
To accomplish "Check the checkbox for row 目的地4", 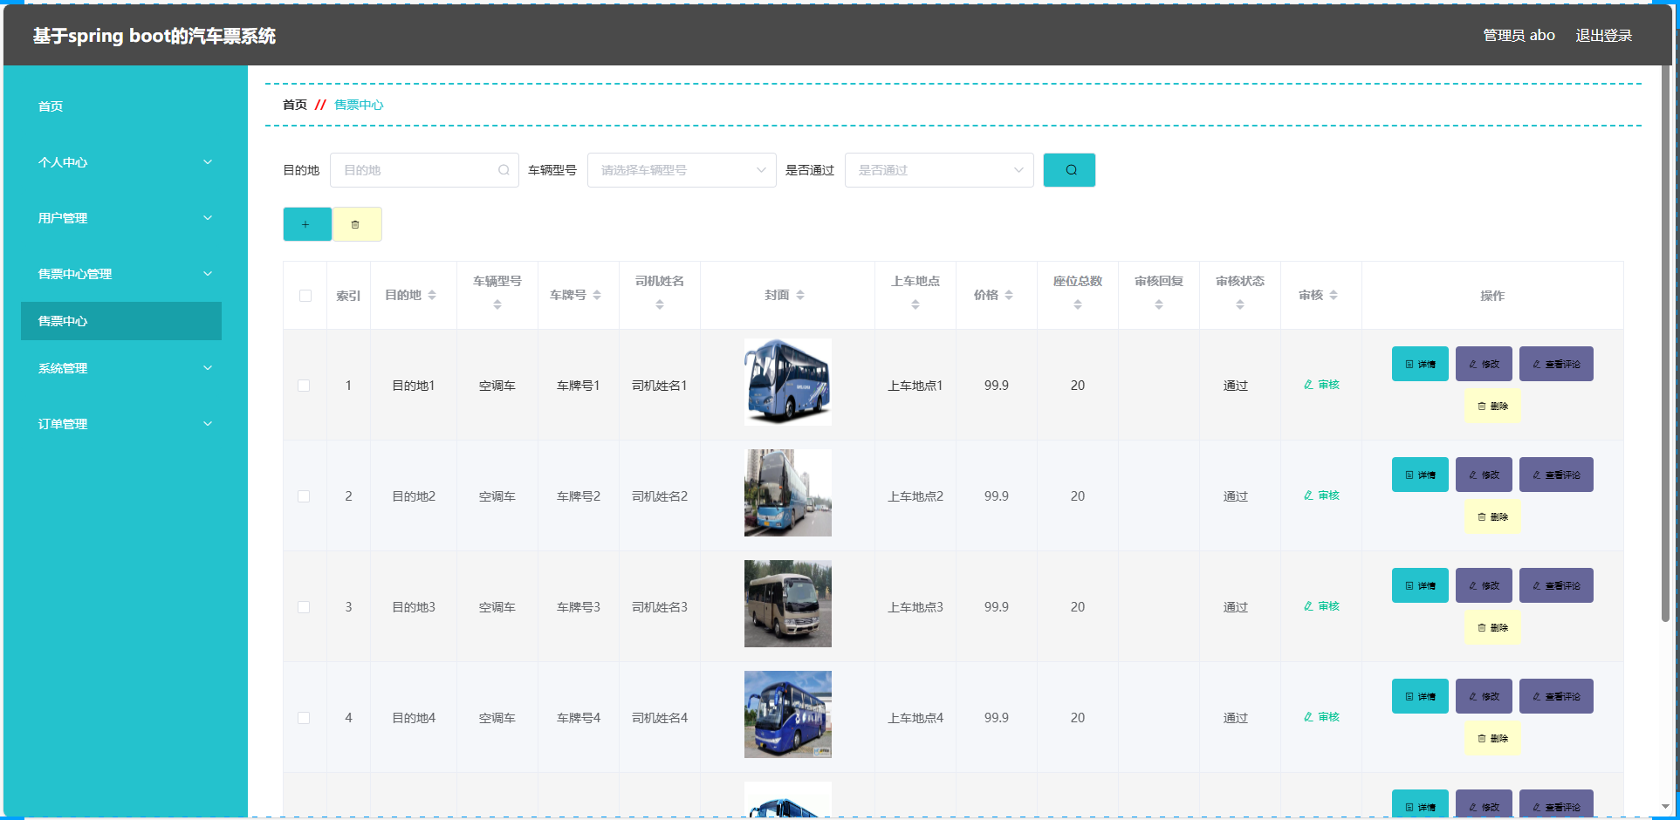I will [304, 718].
